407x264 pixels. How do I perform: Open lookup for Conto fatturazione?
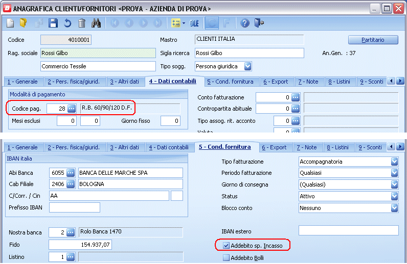[x=296, y=97]
